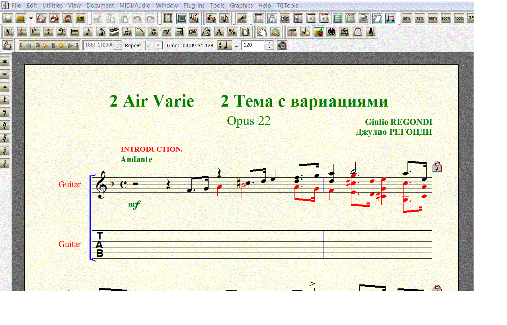
Task: Set zoom to 200%
Action: point(446,18)
